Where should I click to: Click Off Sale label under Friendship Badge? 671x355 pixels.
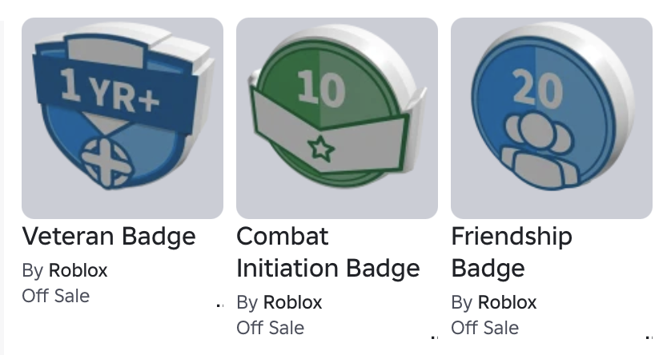click(485, 328)
